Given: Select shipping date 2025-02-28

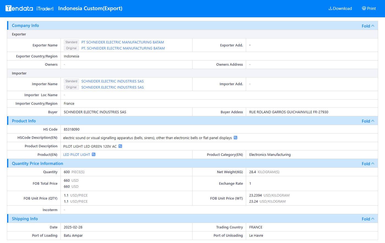Looking at the screenshot, I should [x=73, y=227].
